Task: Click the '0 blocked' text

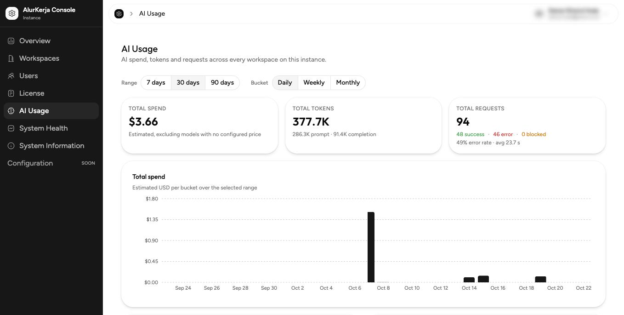Action: point(533,134)
